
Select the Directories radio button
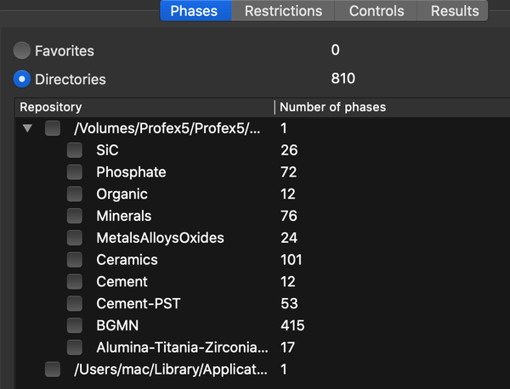[x=23, y=79]
